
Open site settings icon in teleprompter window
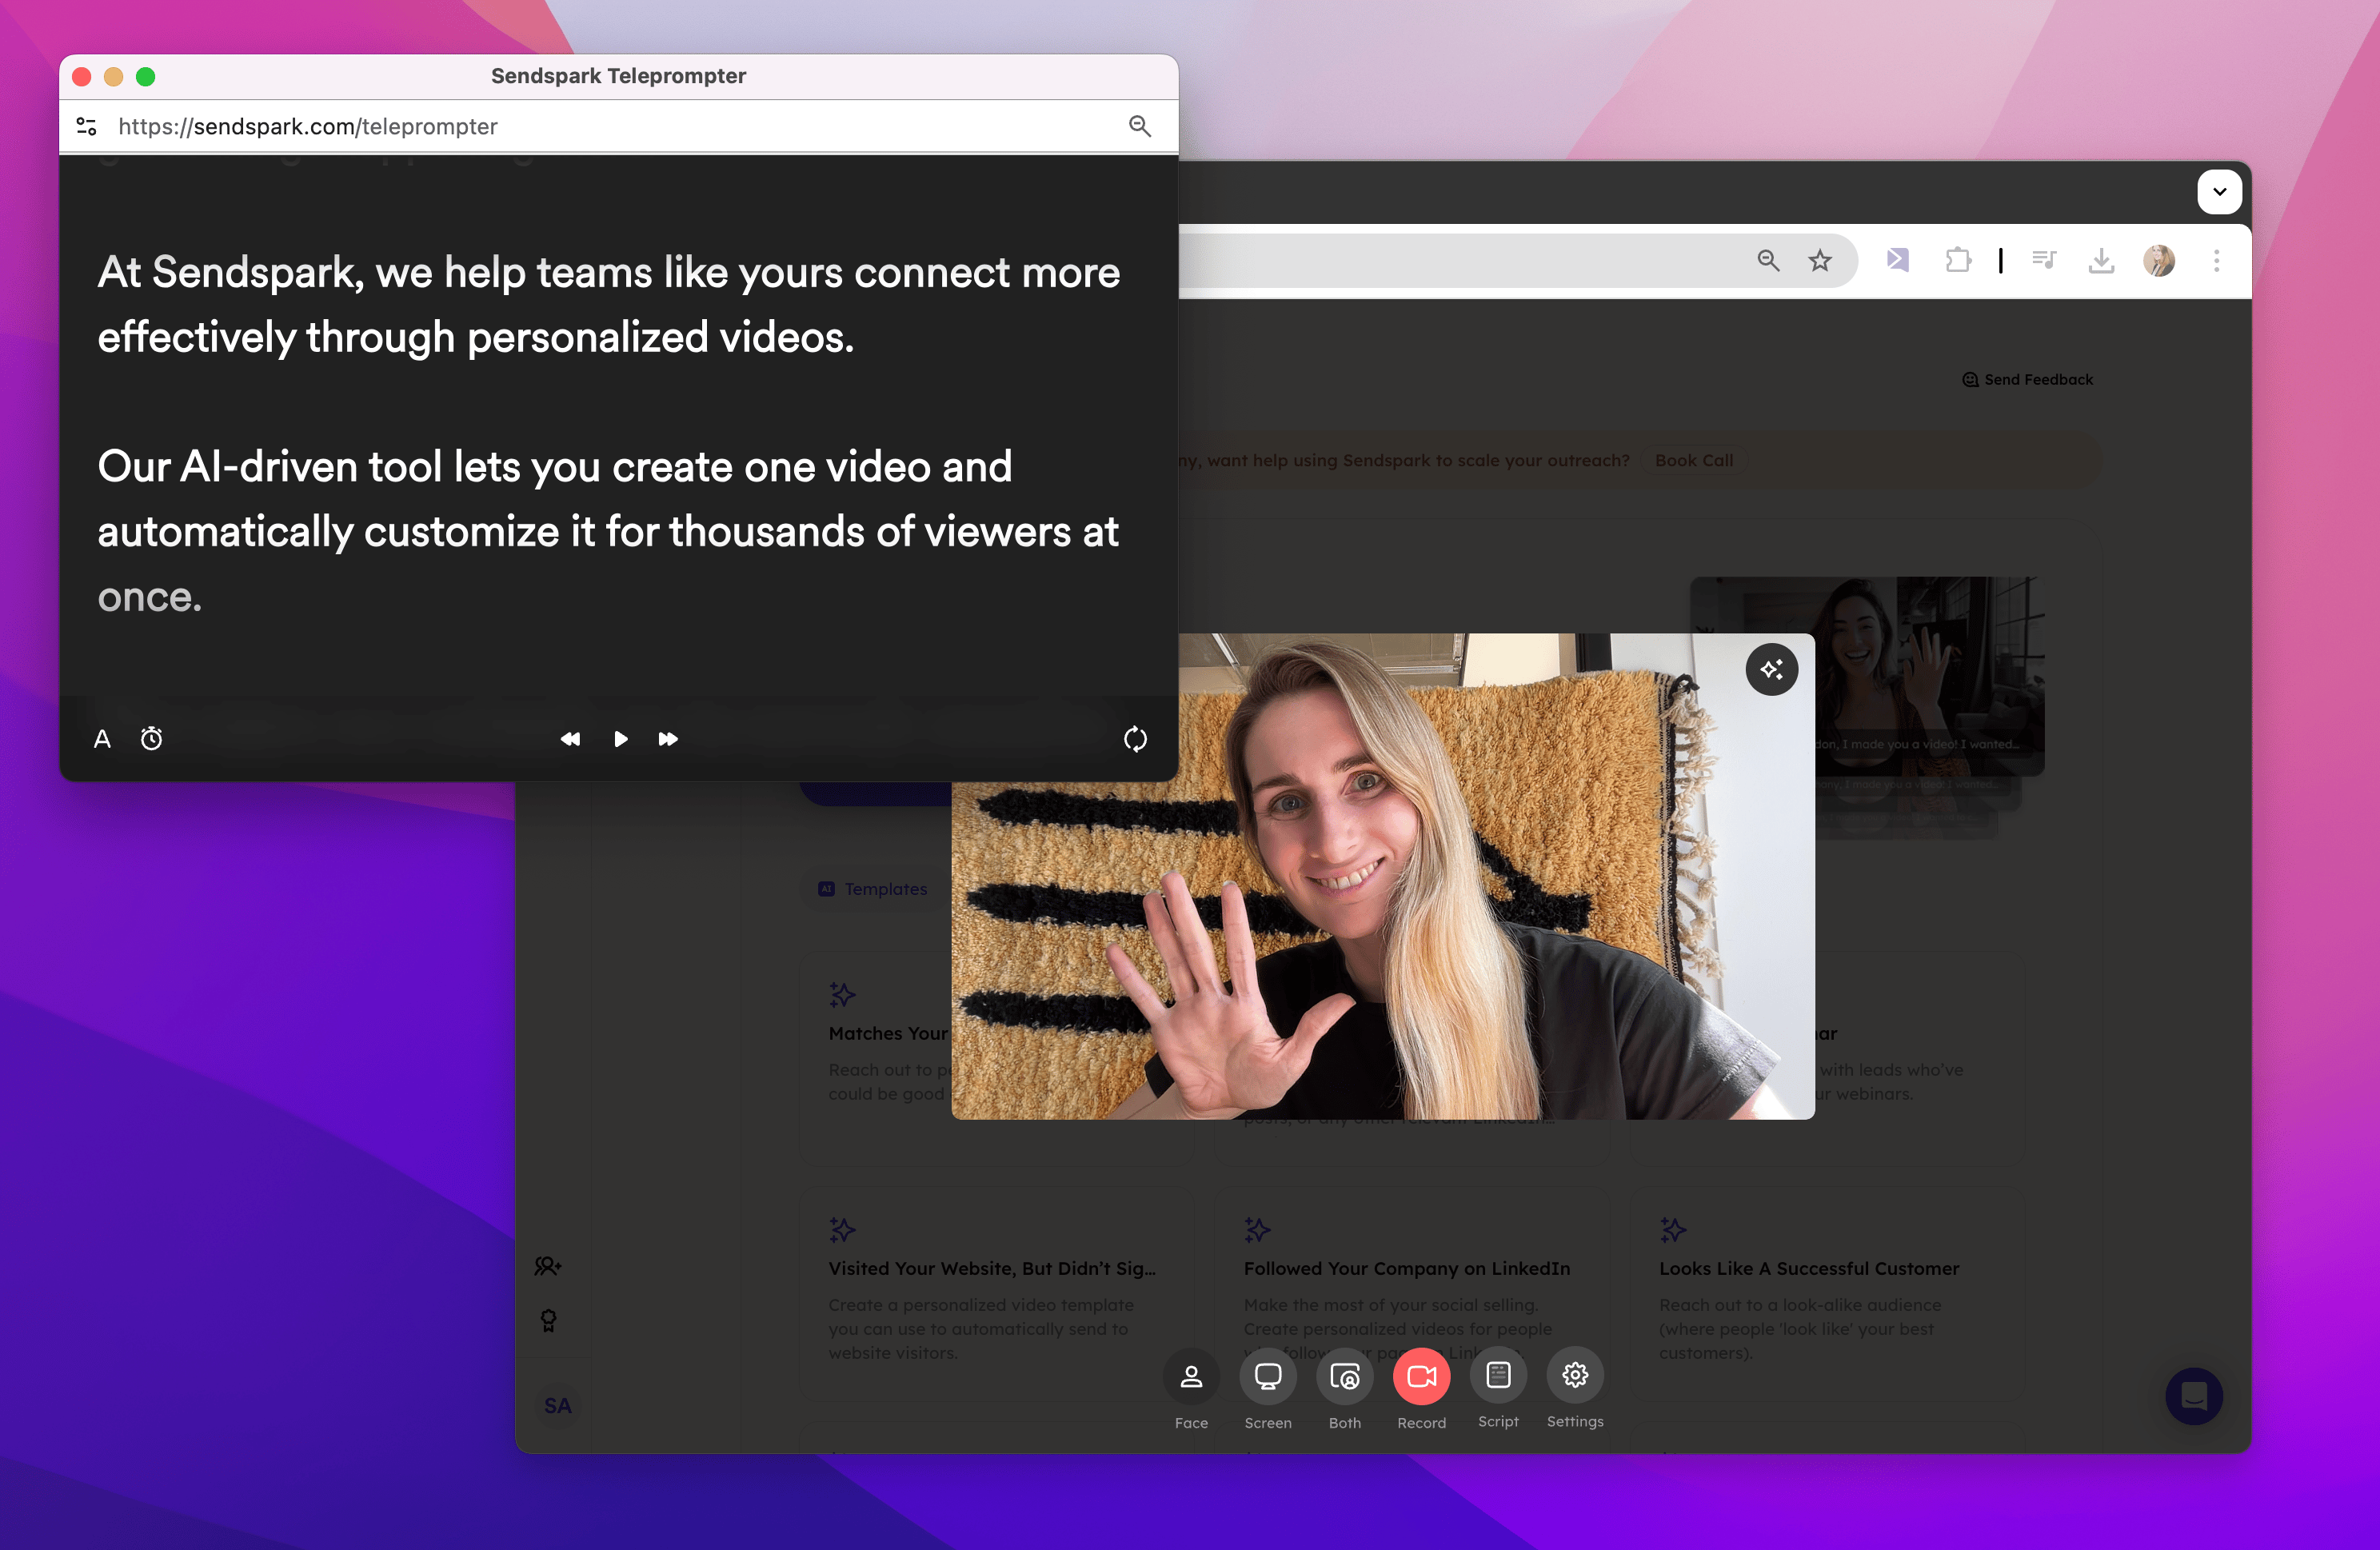(x=87, y=126)
